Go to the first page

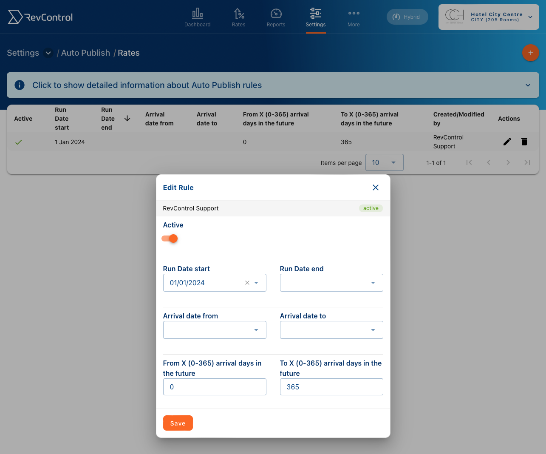(469, 162)
